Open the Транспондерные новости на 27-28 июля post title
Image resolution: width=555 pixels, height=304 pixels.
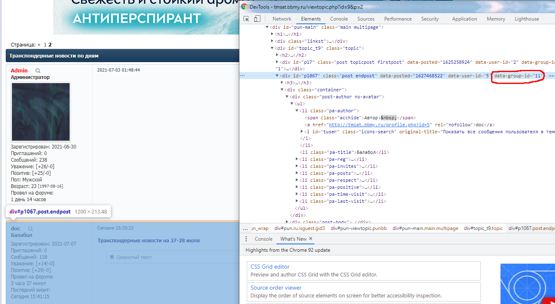[149, 240]
